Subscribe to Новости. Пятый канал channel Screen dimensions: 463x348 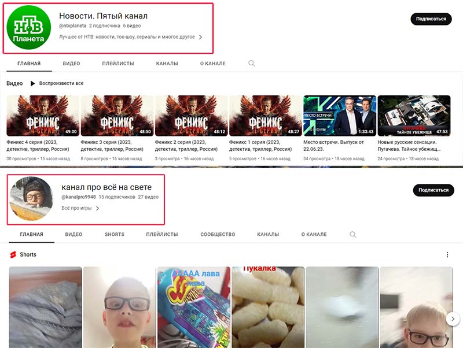point(431,19)
